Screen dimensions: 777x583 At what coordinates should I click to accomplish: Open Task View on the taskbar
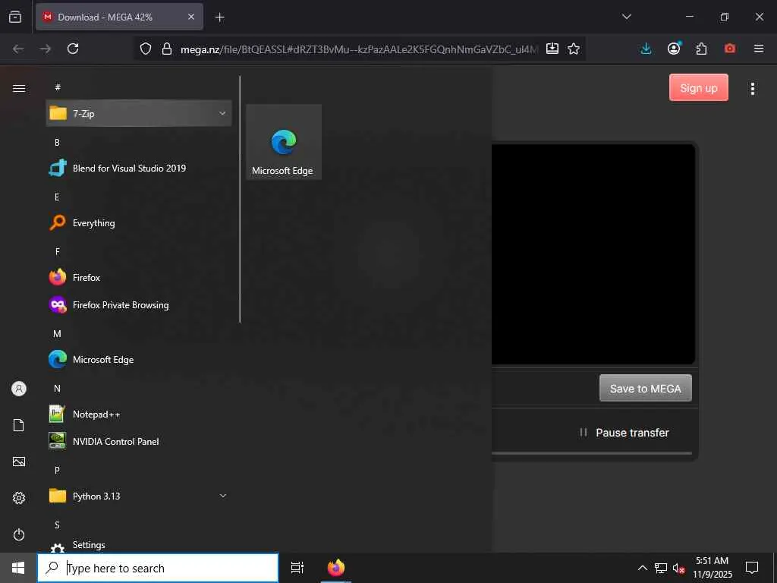297,568
